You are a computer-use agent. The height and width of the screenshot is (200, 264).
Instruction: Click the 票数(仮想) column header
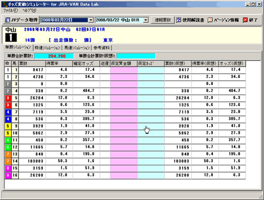pyautogui.click(x=178, y=64)
